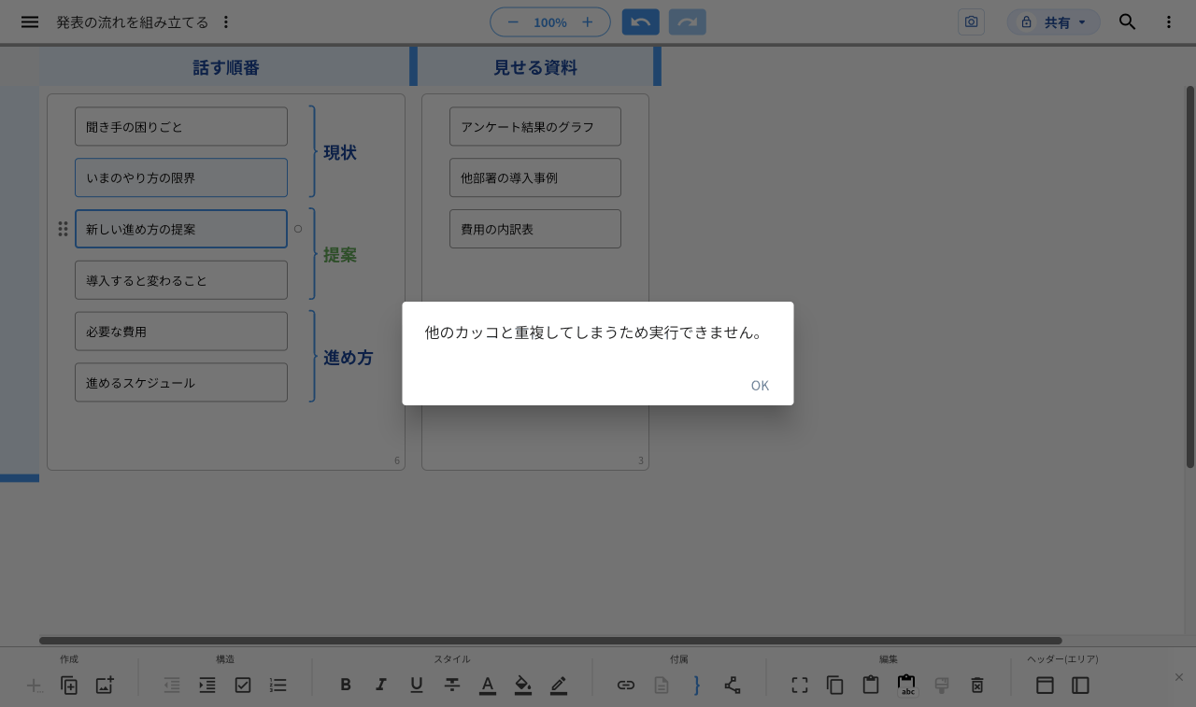The image size is (1196, 707).
Task: Toggle bold style
Action: coord(346,686)
